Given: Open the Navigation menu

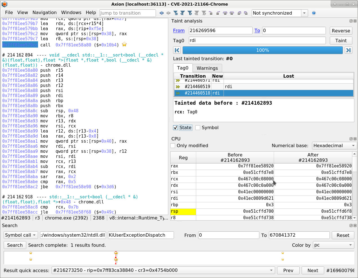Looking at the screenshot, I should 45,13.
